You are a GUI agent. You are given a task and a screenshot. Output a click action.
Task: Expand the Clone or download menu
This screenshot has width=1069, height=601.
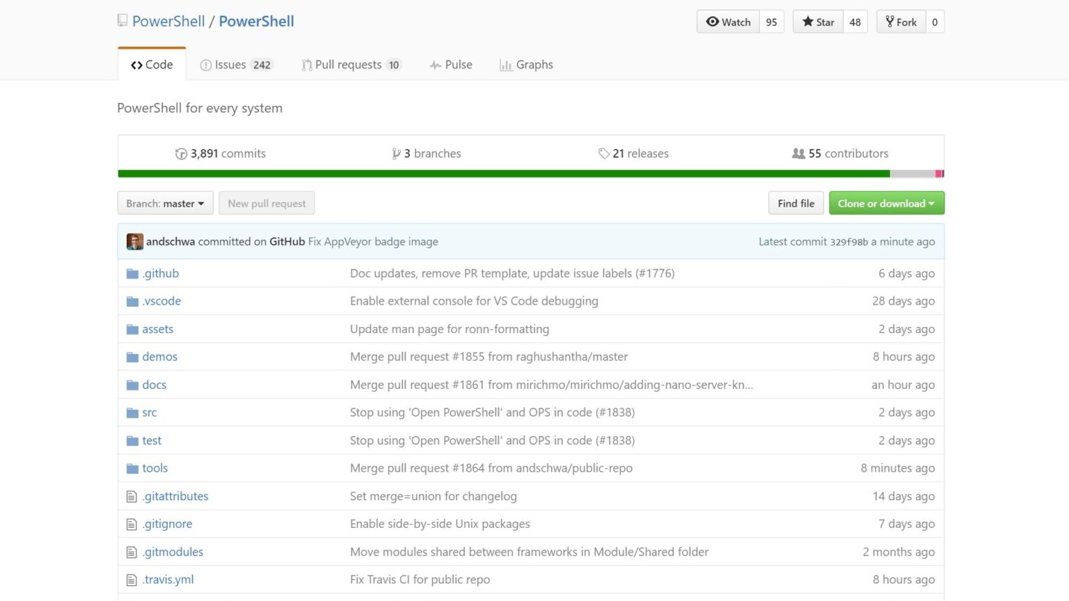tap(886, 203)
